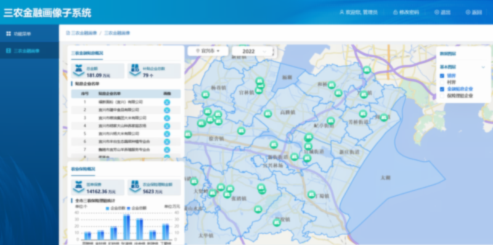Uncheck the 镇界 layer checkbox

[442, 76]
